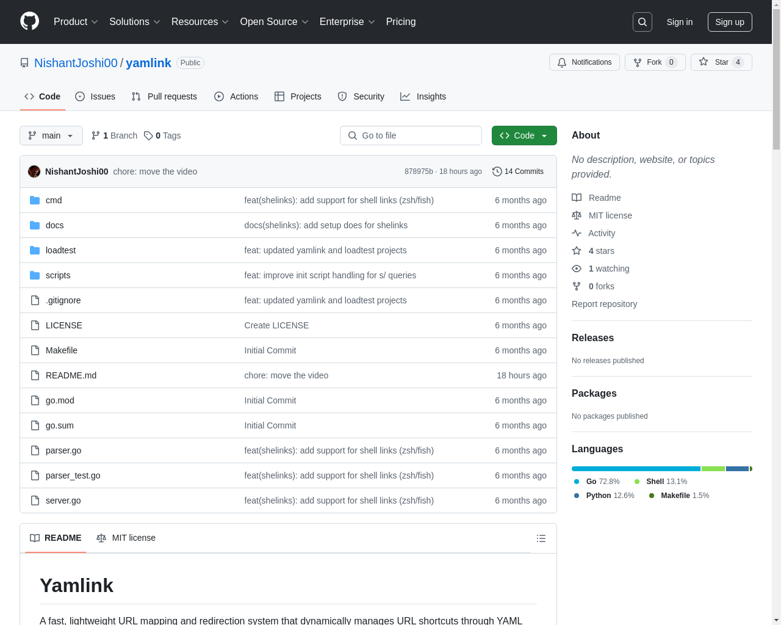Select the README tab in file panel
781x625 pixels.
tap(56, 538)
